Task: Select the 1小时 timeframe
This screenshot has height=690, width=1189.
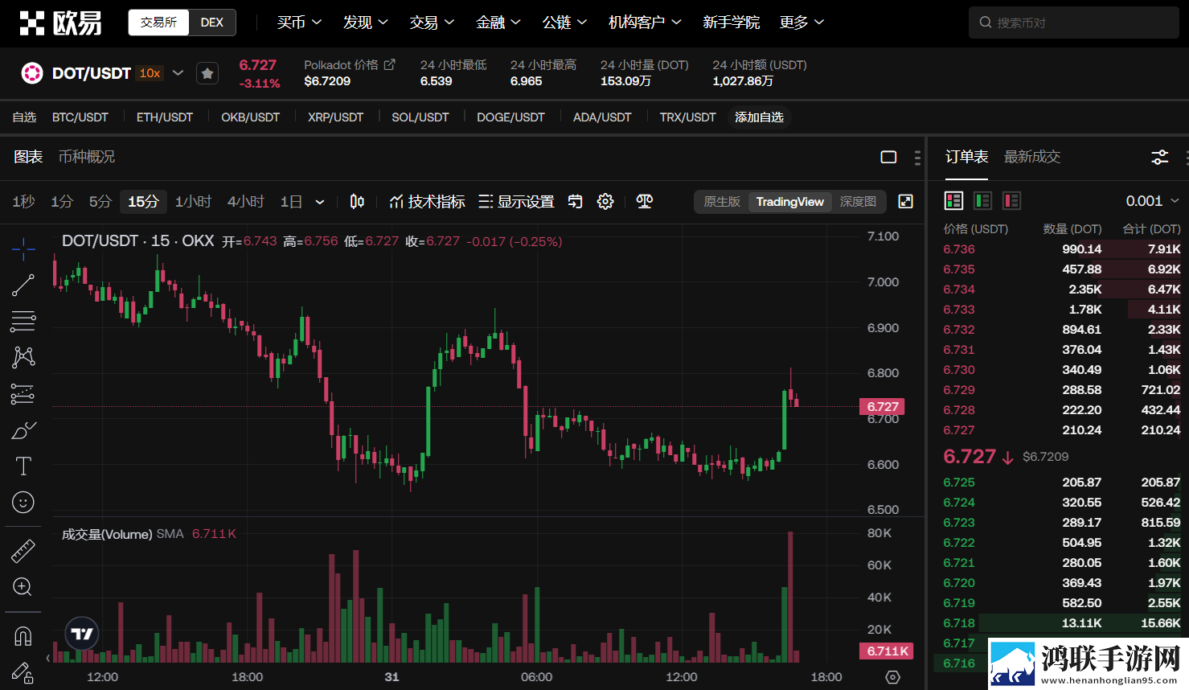Action: 193,202
